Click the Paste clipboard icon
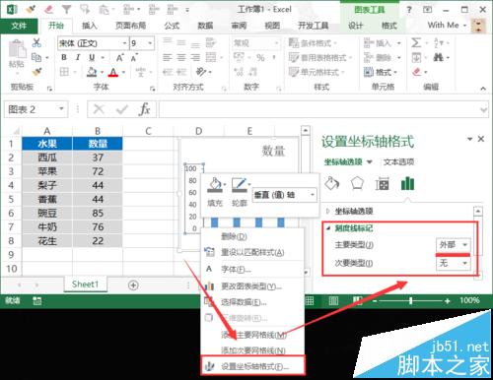This screenshot has height=380, width=493. click(17, 50)
